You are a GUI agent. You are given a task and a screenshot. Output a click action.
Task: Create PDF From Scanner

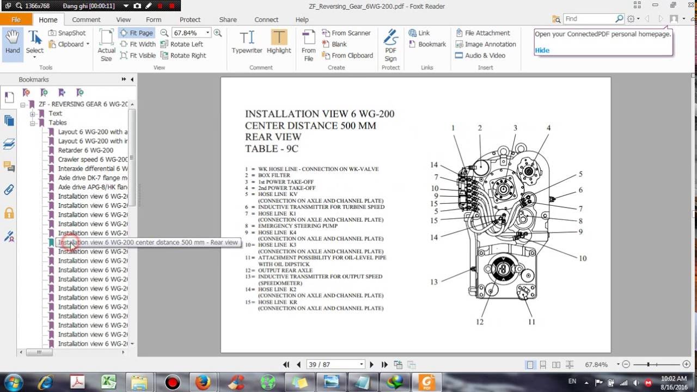(x=346, y=33)
